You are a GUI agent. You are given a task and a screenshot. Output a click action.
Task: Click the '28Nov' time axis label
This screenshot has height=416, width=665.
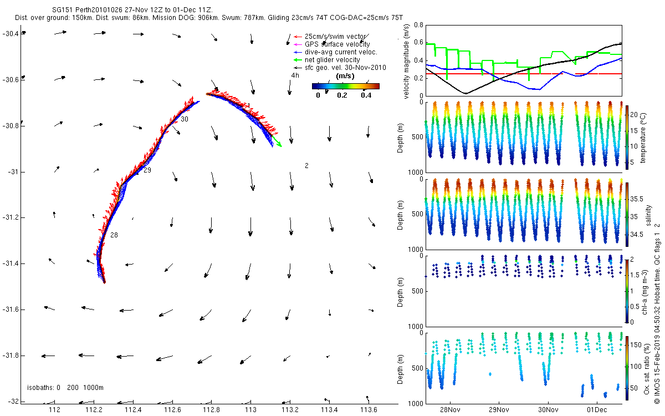pyautogui.click(x=449, y=410)
